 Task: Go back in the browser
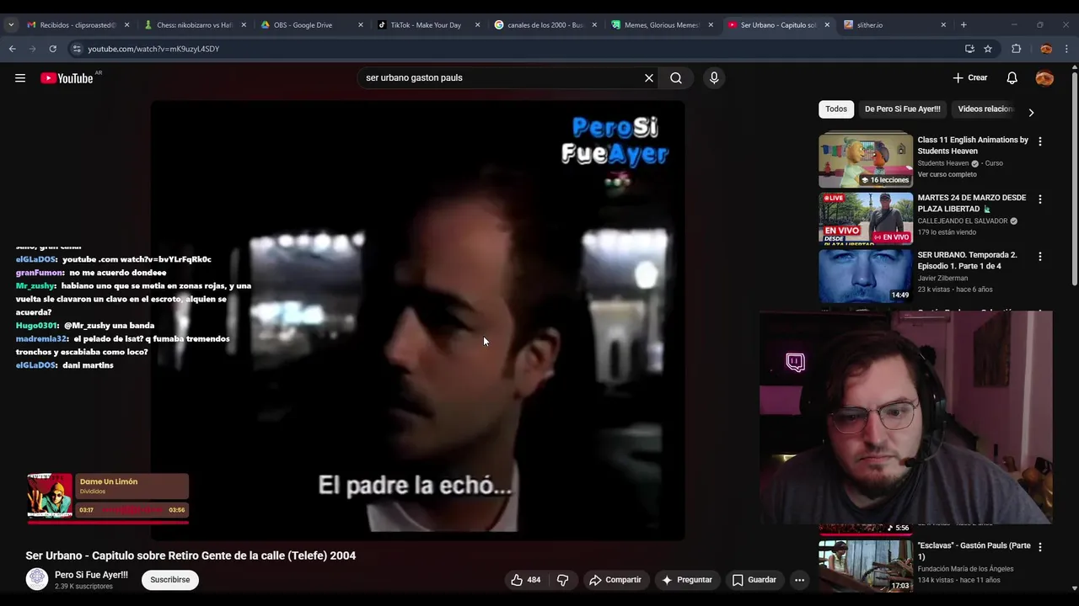(13, 49)
